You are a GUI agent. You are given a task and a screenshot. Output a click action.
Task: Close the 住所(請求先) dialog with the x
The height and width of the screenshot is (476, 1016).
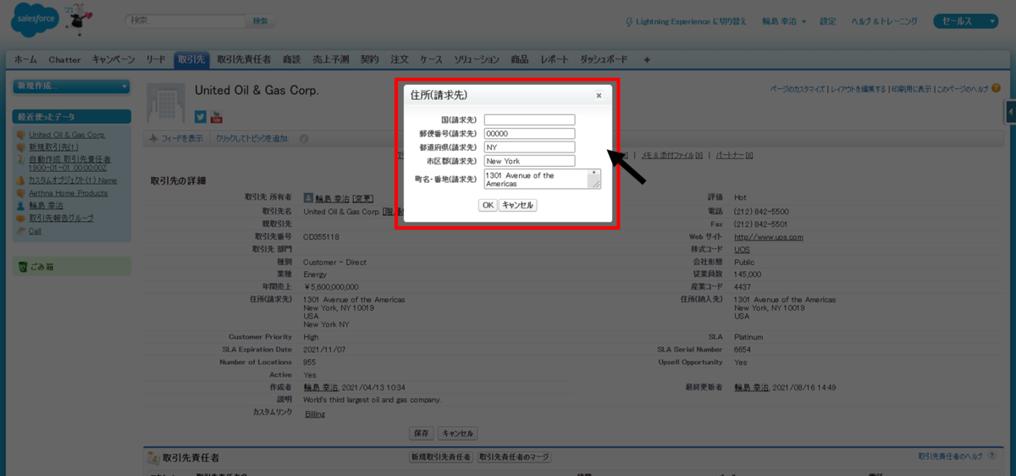(599, 96)
